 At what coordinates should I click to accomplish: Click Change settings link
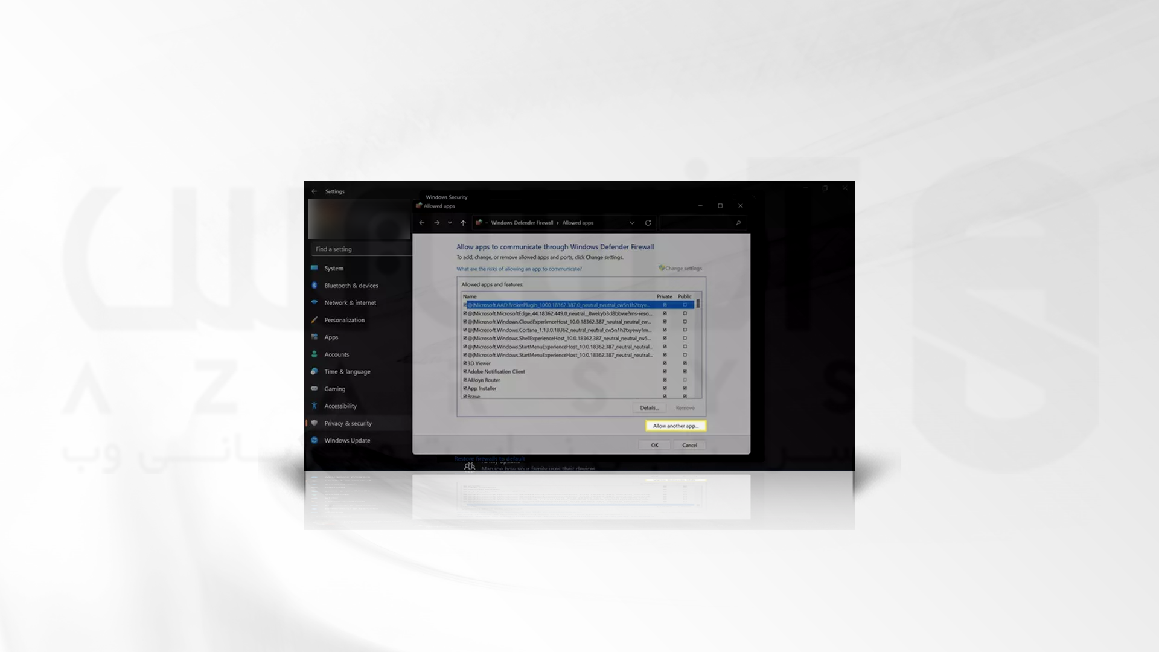[x=680, y=268]
